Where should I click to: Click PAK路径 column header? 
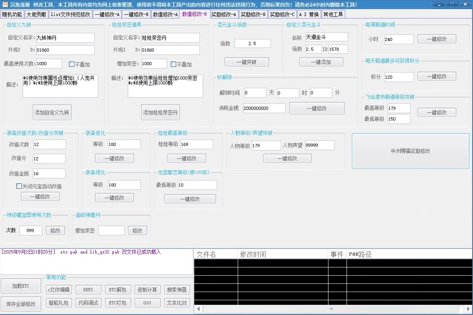click(x=409, y=254)
